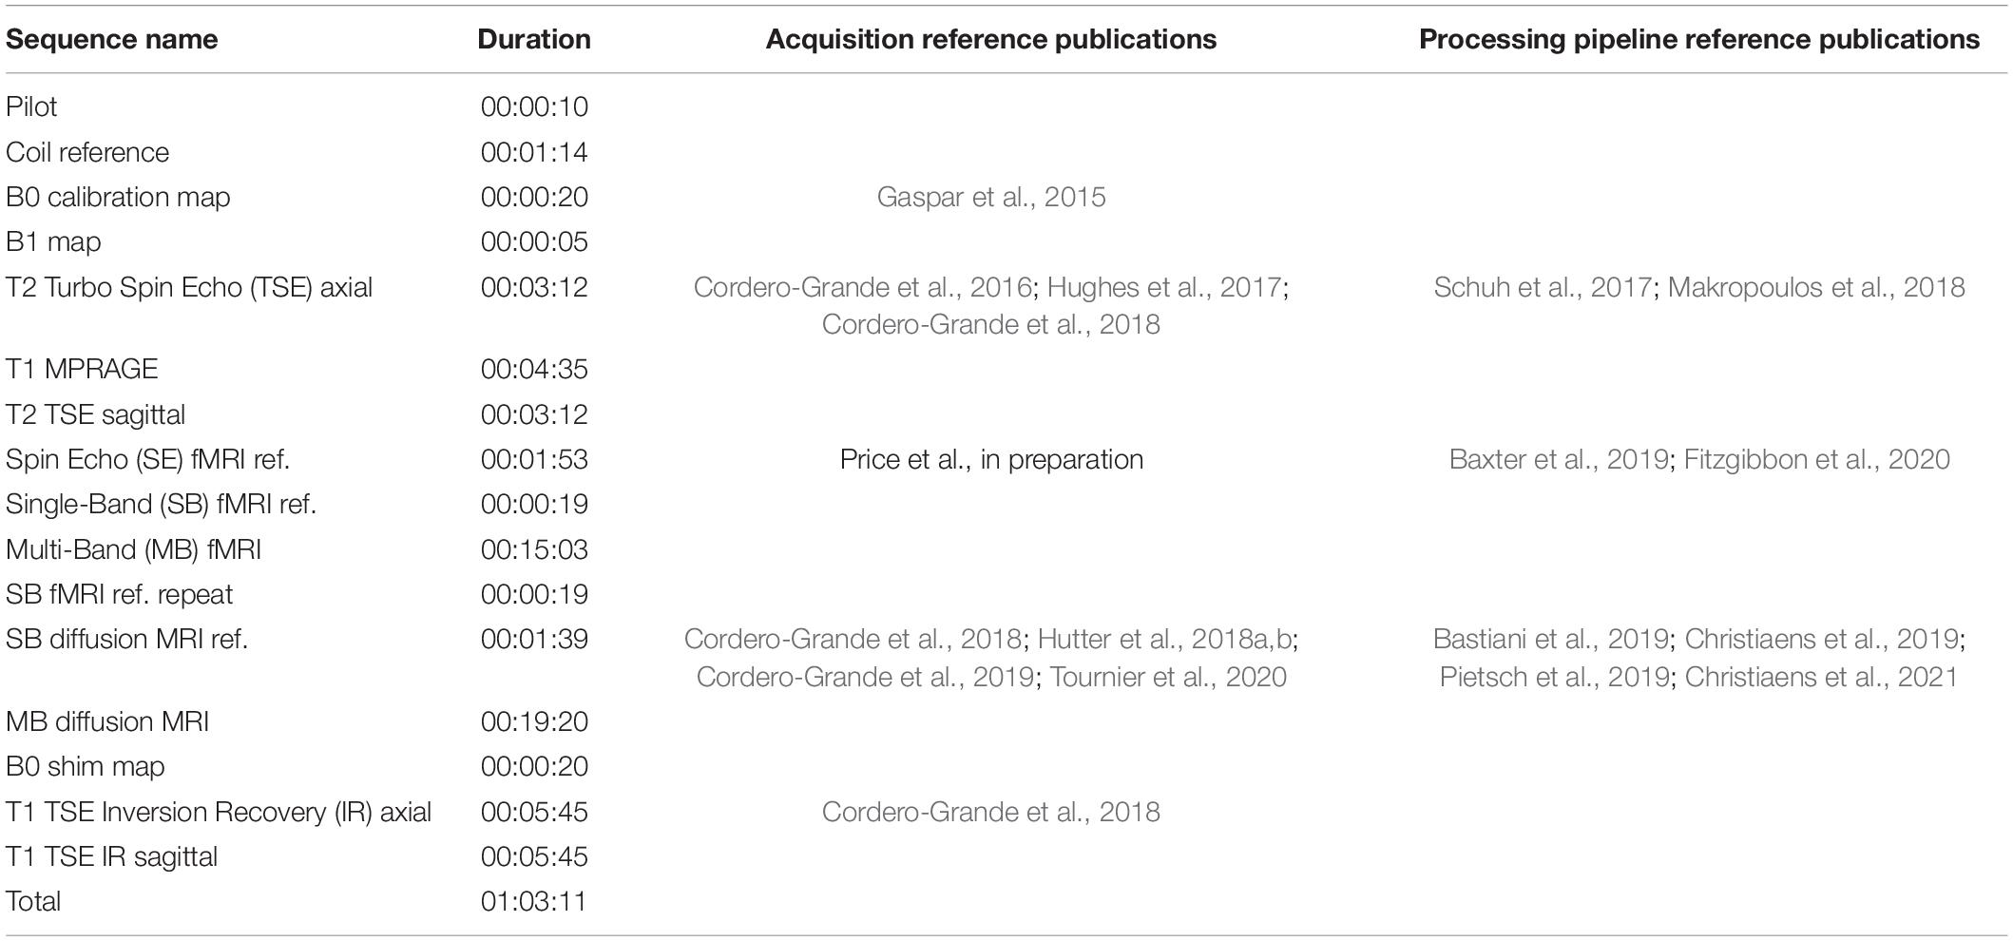Follow the Hughes et al., 2017 link
This screenshot has width=2013, height=941.
coord(1164,287)
